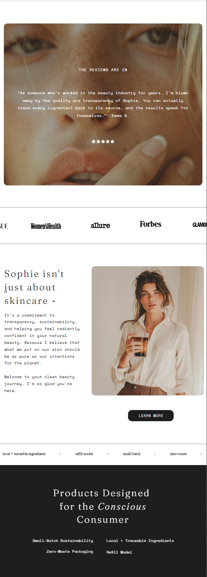Click "zero-waste" ticker item
The image size is (207, 577).
[178, 454]
